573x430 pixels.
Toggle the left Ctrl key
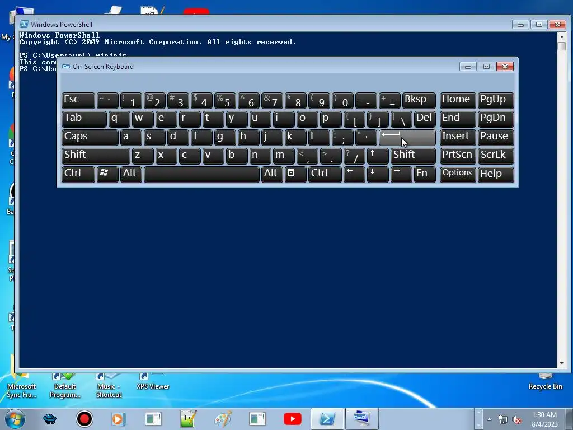[x=78, y=174]
